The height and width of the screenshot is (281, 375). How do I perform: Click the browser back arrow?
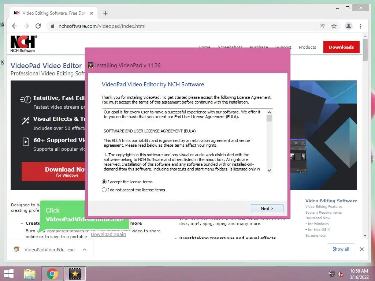(x=15, y=26)
